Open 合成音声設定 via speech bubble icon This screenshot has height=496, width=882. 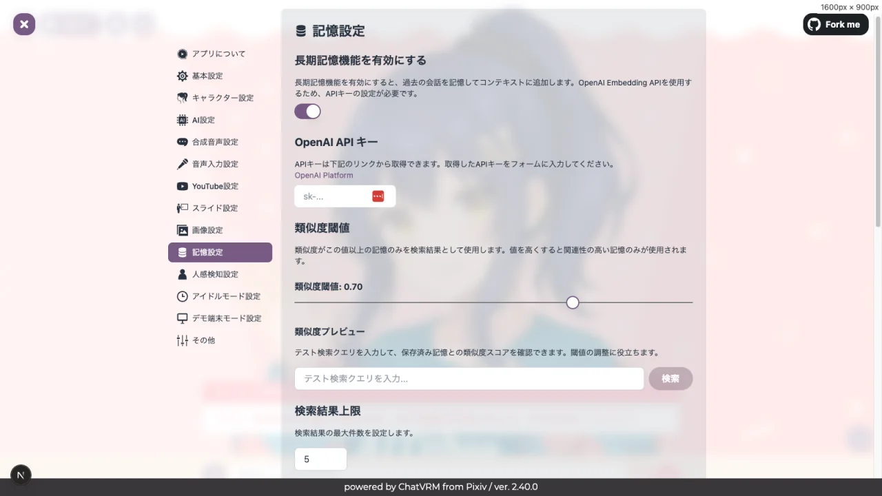tap(182, 142)
